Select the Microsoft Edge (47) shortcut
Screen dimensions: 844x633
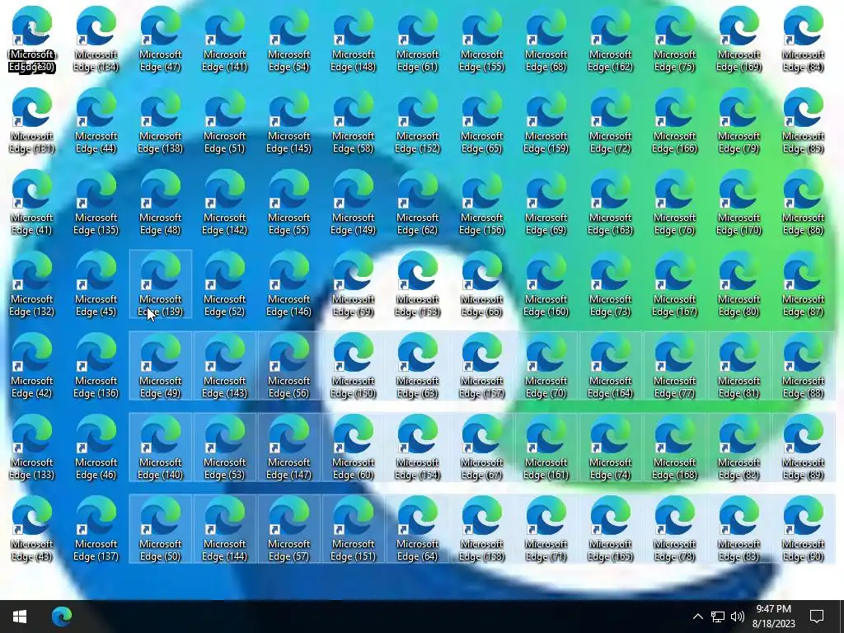[161, 39]
